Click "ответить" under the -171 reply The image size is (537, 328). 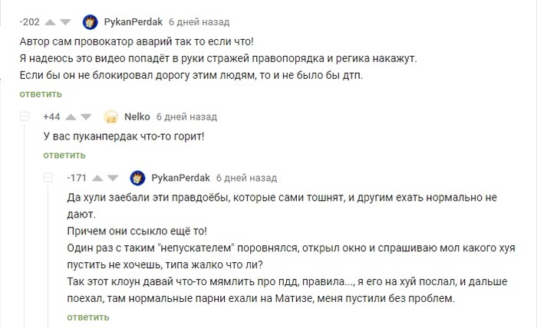click(89, 317)
